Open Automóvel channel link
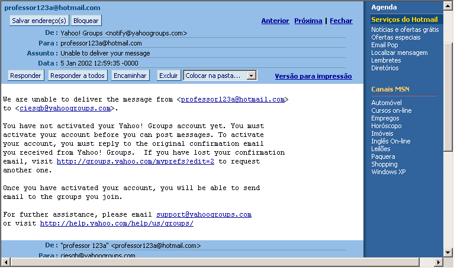The image size is (454, 268). click(387, 103)
